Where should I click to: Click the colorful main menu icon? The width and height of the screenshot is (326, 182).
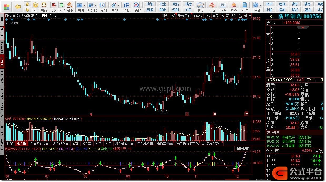[7, 6]
